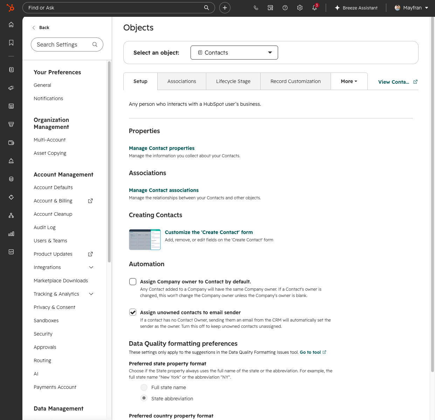The image size is (435, 420).
Task: Click the Create Contact form thumbnail
Action: tap(145, 240)
